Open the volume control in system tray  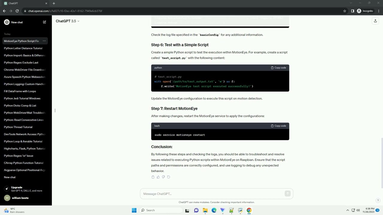click(x=358, y=210)
